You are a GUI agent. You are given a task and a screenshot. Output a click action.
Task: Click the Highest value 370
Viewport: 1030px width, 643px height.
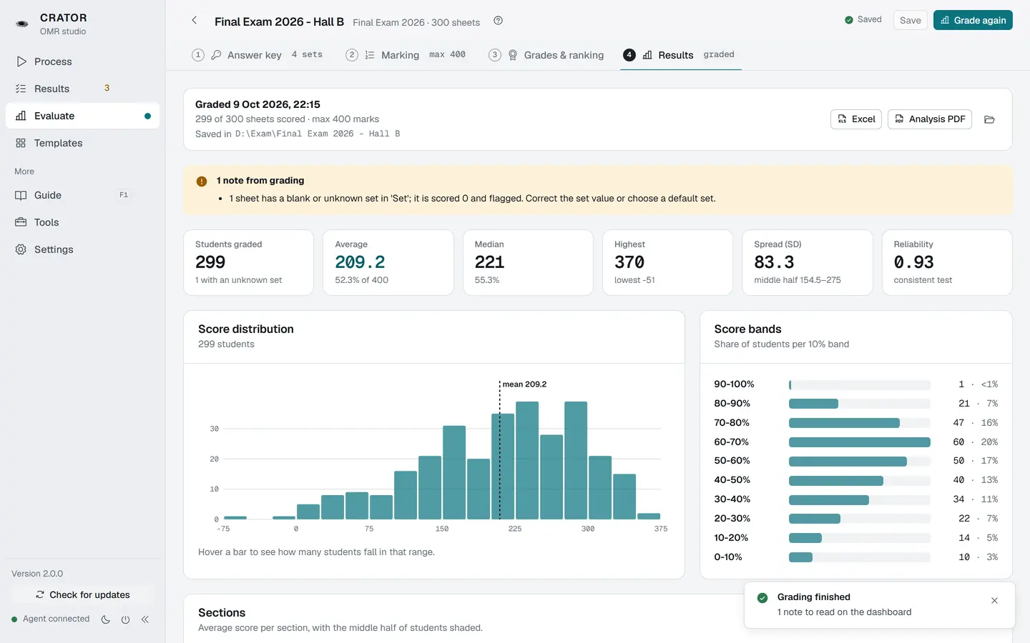tap(629, 262)
